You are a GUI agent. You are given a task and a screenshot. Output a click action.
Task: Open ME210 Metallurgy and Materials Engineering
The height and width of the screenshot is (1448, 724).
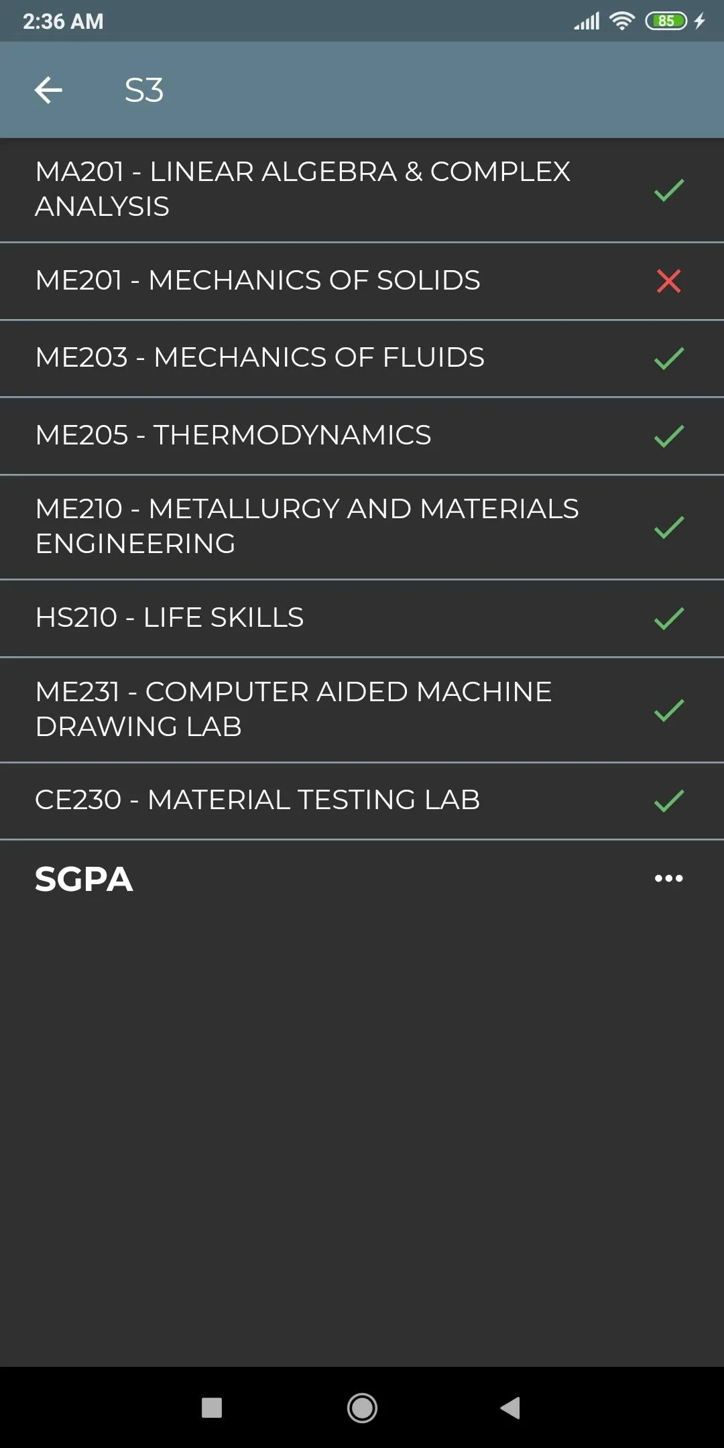pyautogui.click(x=306, y=526)
